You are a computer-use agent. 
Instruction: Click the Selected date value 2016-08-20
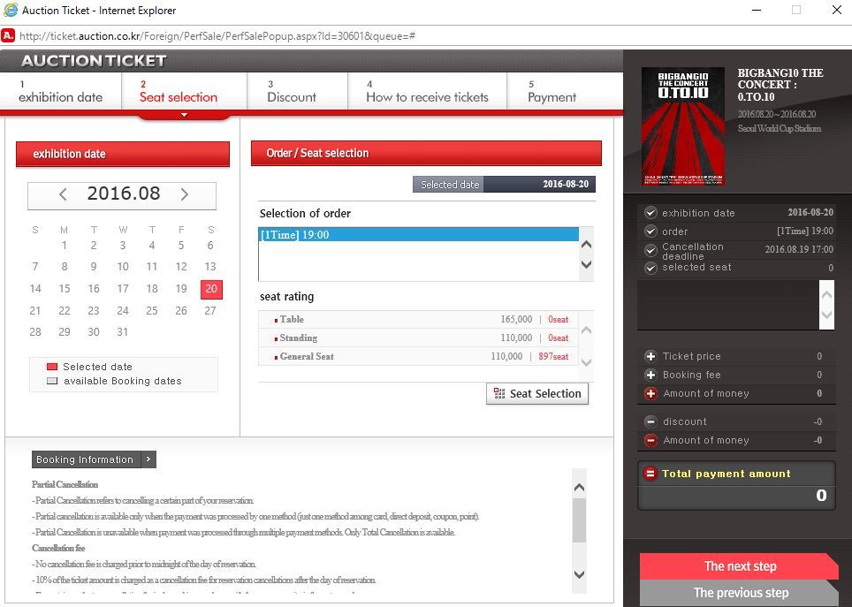(x=565, y=184)
